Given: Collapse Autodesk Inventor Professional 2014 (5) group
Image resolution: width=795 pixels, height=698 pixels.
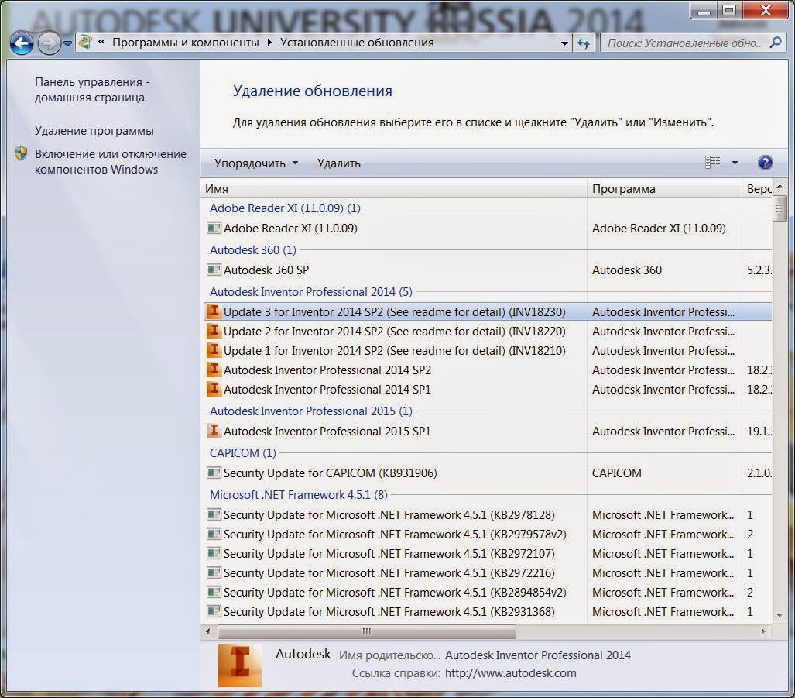Looking at the screenshot, I should [x=310, y=292].
